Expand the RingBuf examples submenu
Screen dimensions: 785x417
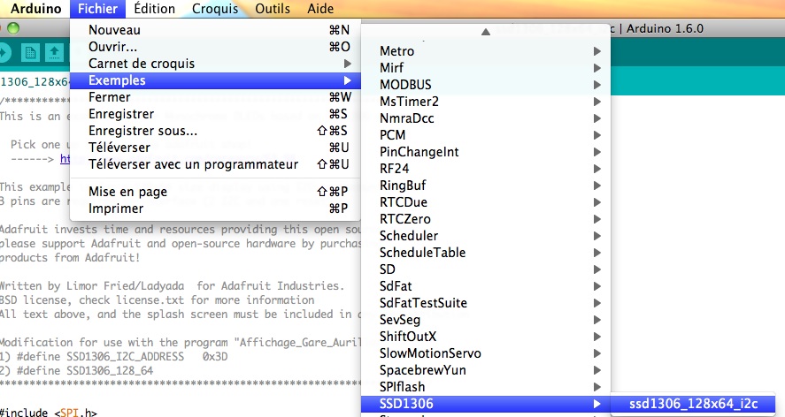pos(486,186)
